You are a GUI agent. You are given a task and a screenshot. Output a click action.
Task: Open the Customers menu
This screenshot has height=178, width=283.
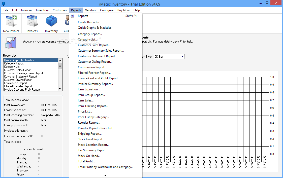pos(60,10)
